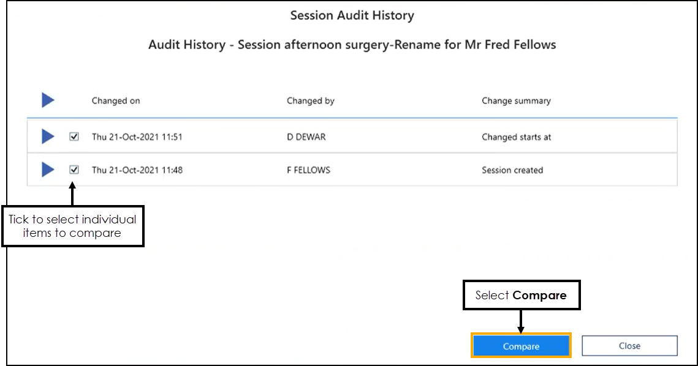Click the Audit History subtitle for Mr Fred Fellows

click(x=352, y=45)
